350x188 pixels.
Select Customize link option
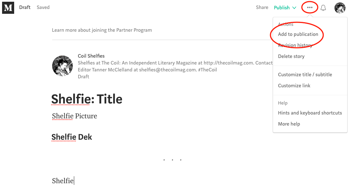pos(294,86)
